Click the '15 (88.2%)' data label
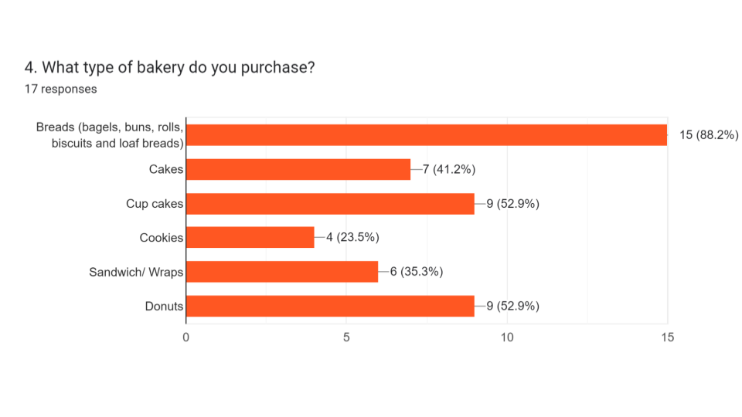Image resolution: width=742 pixels, height=417 pixels. [709, 135]
